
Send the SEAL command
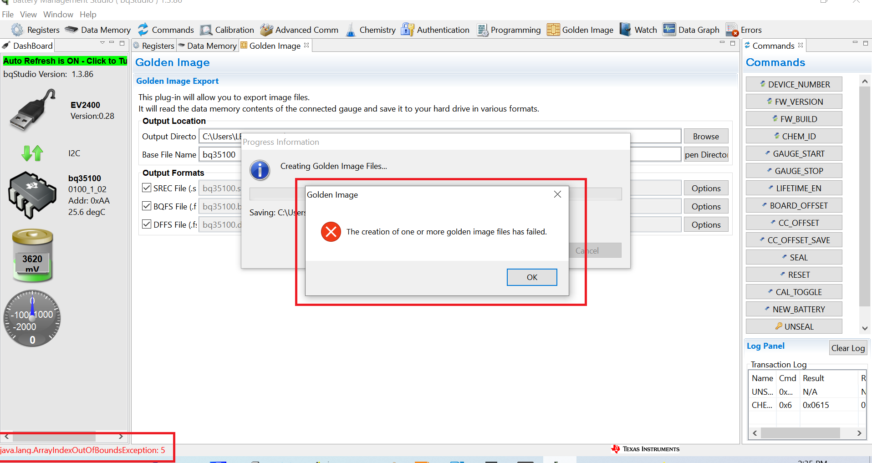tap(794, 257)
